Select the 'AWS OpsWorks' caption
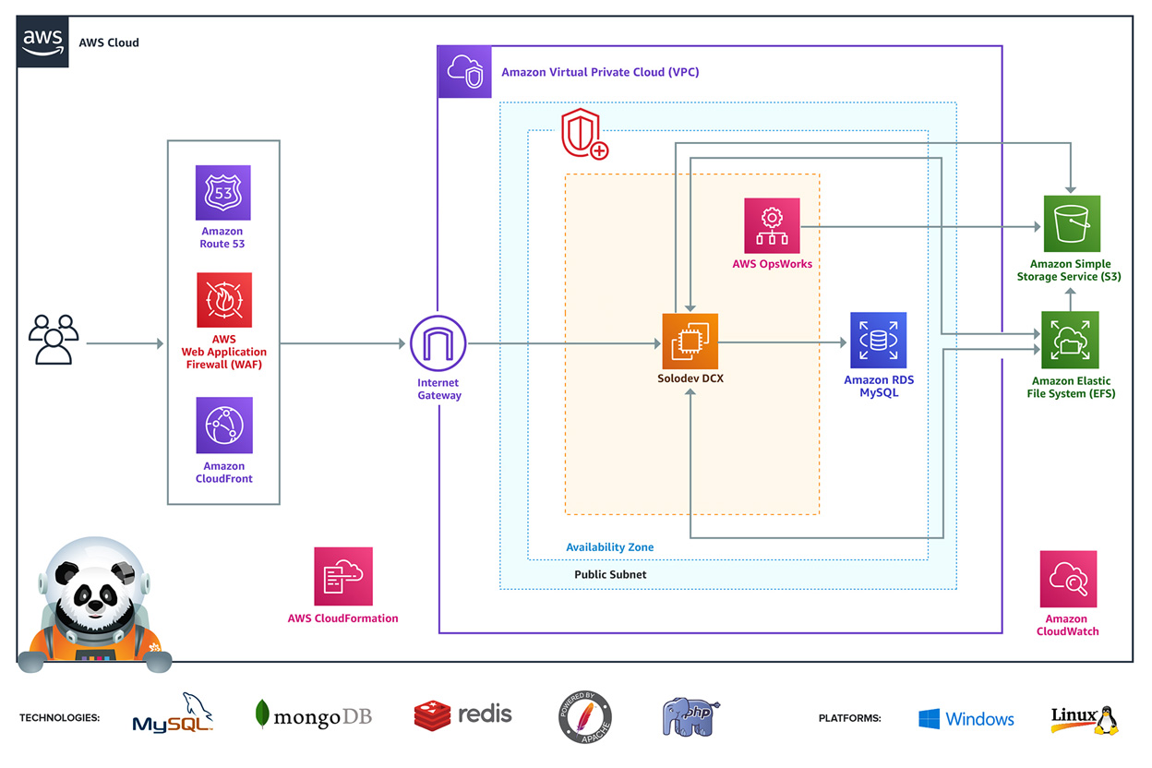The width and height of the screenshot is (1152, 768). (773, 264)
